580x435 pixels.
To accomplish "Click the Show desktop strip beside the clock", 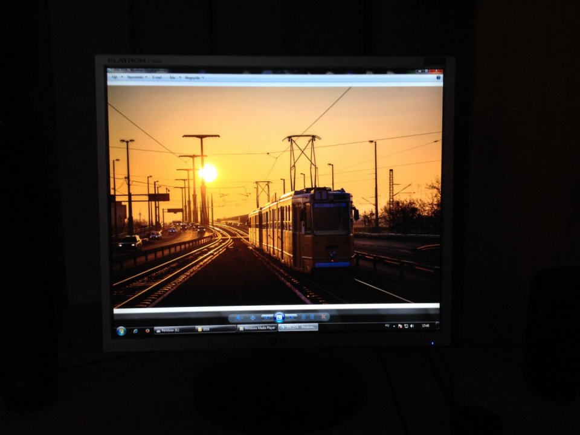I will [x=437, y=326].
